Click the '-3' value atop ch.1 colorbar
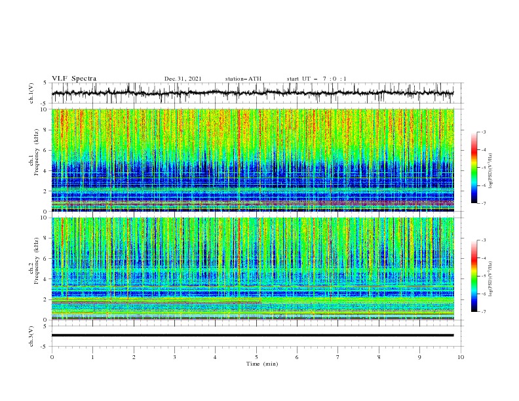 click(x=482, y=132)
